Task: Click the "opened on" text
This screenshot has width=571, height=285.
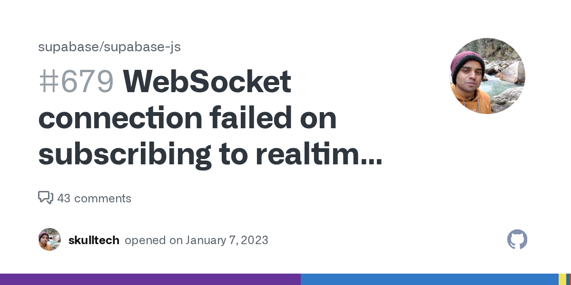Action: point(154,240)
